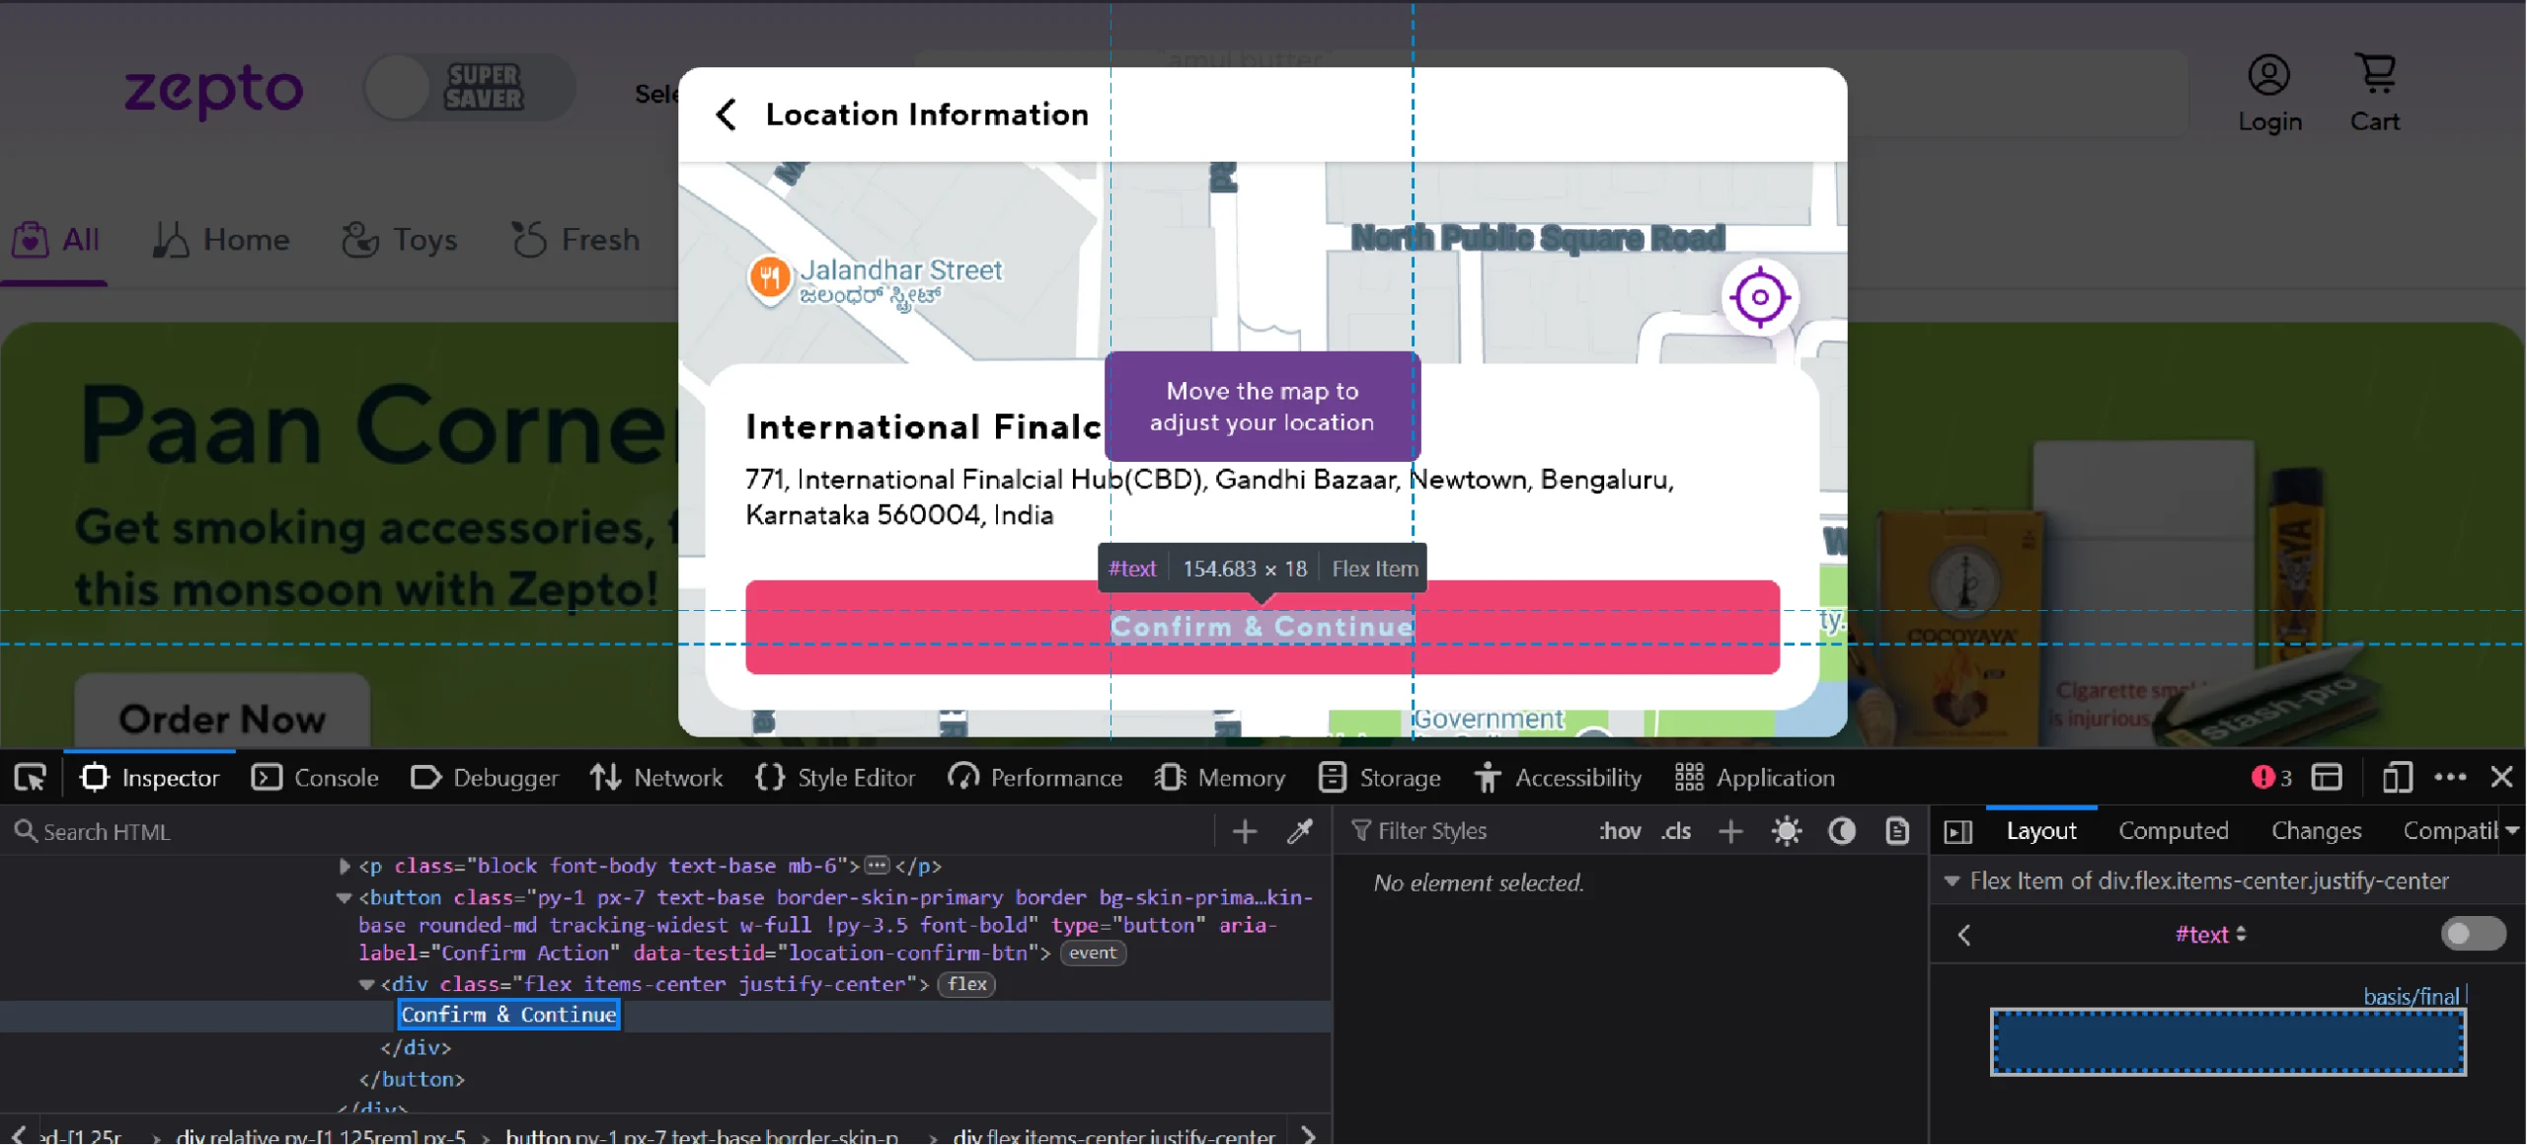The image size is (2527, 1145).
Task: Open the error count badge
Action: click(x=2271, y=778)
